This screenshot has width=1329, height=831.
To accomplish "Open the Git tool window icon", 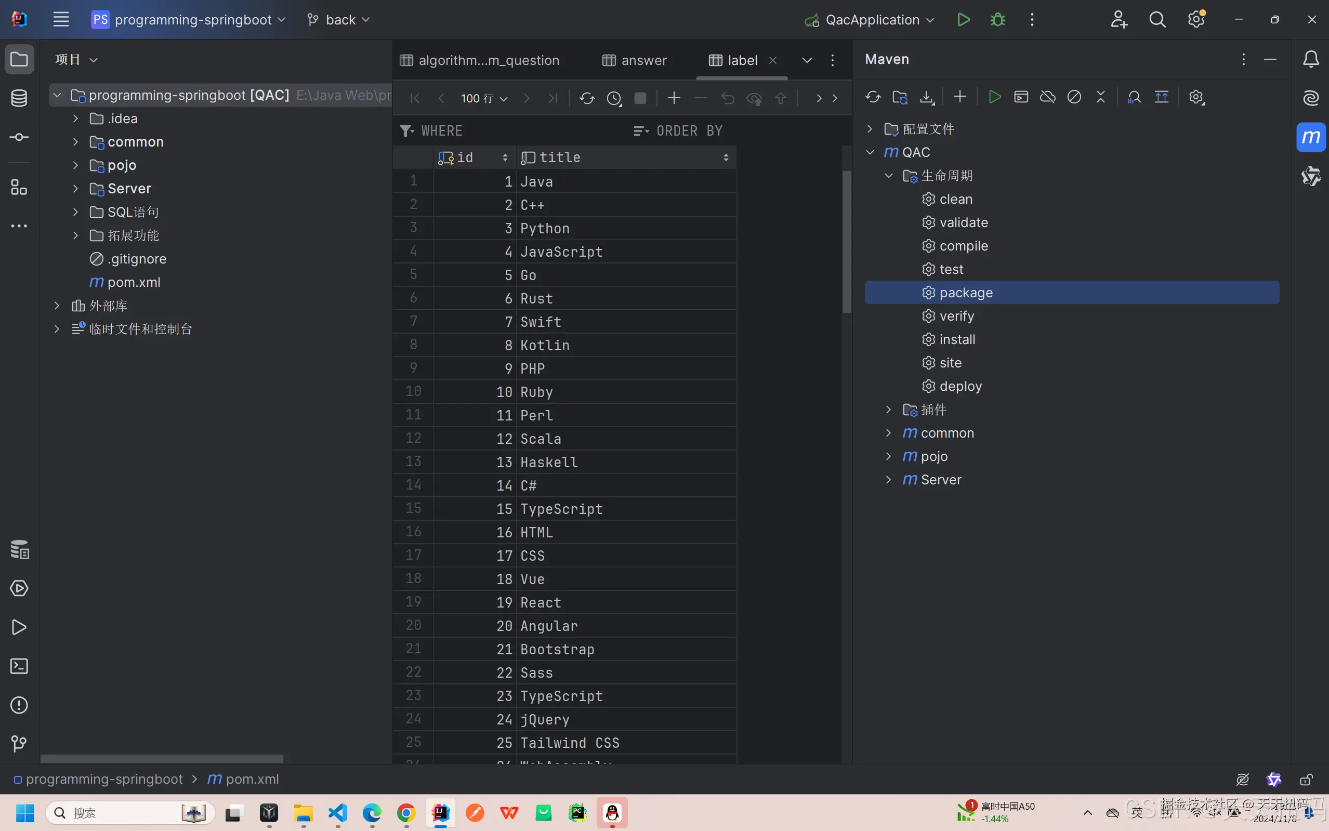I will point(19,744).
